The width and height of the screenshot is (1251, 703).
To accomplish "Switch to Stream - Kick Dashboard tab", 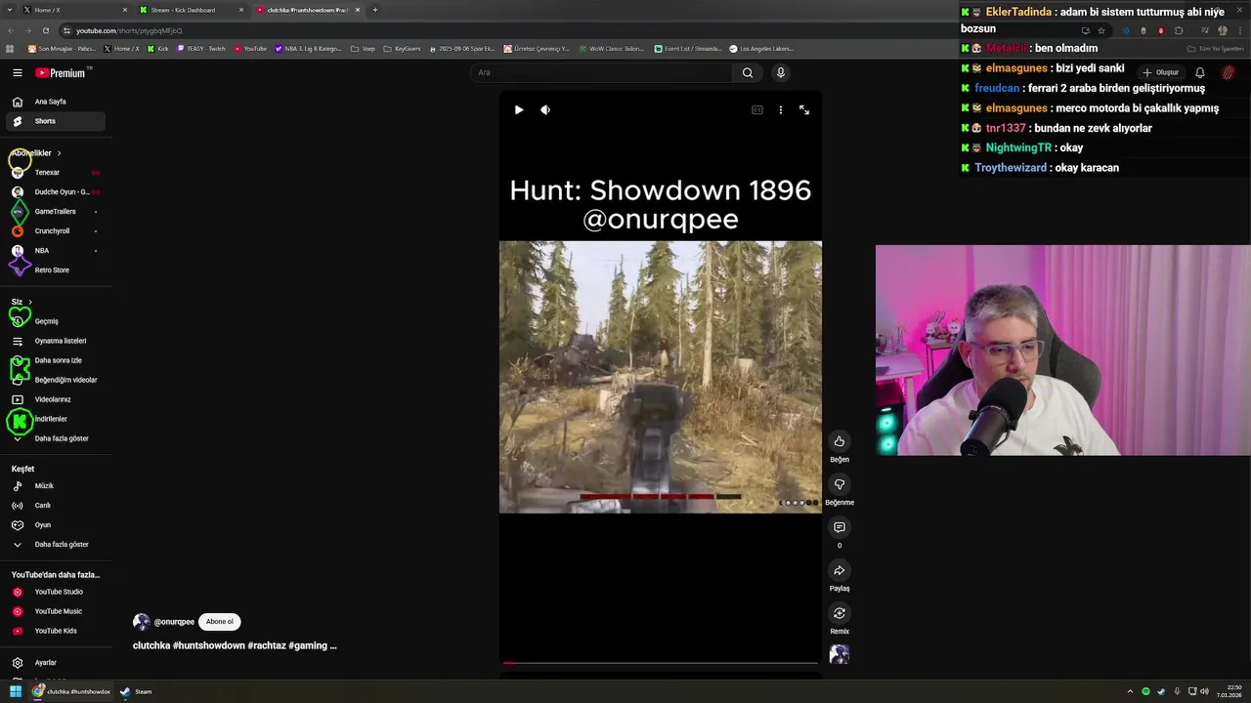I will 192,10.
